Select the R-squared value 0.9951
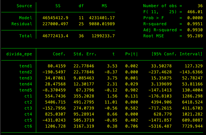206x135 pixels. point(195,24)
